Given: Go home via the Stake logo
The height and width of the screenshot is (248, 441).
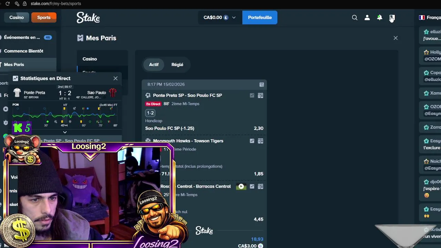Looking at the screenshot, I should pos(88,18).
